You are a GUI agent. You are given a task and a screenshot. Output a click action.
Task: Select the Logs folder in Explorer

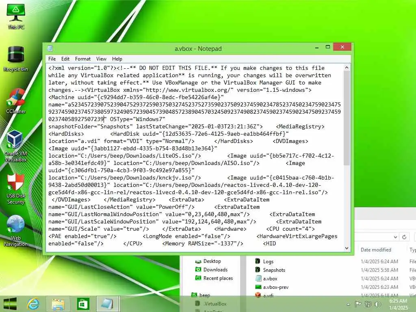point(268,262)
